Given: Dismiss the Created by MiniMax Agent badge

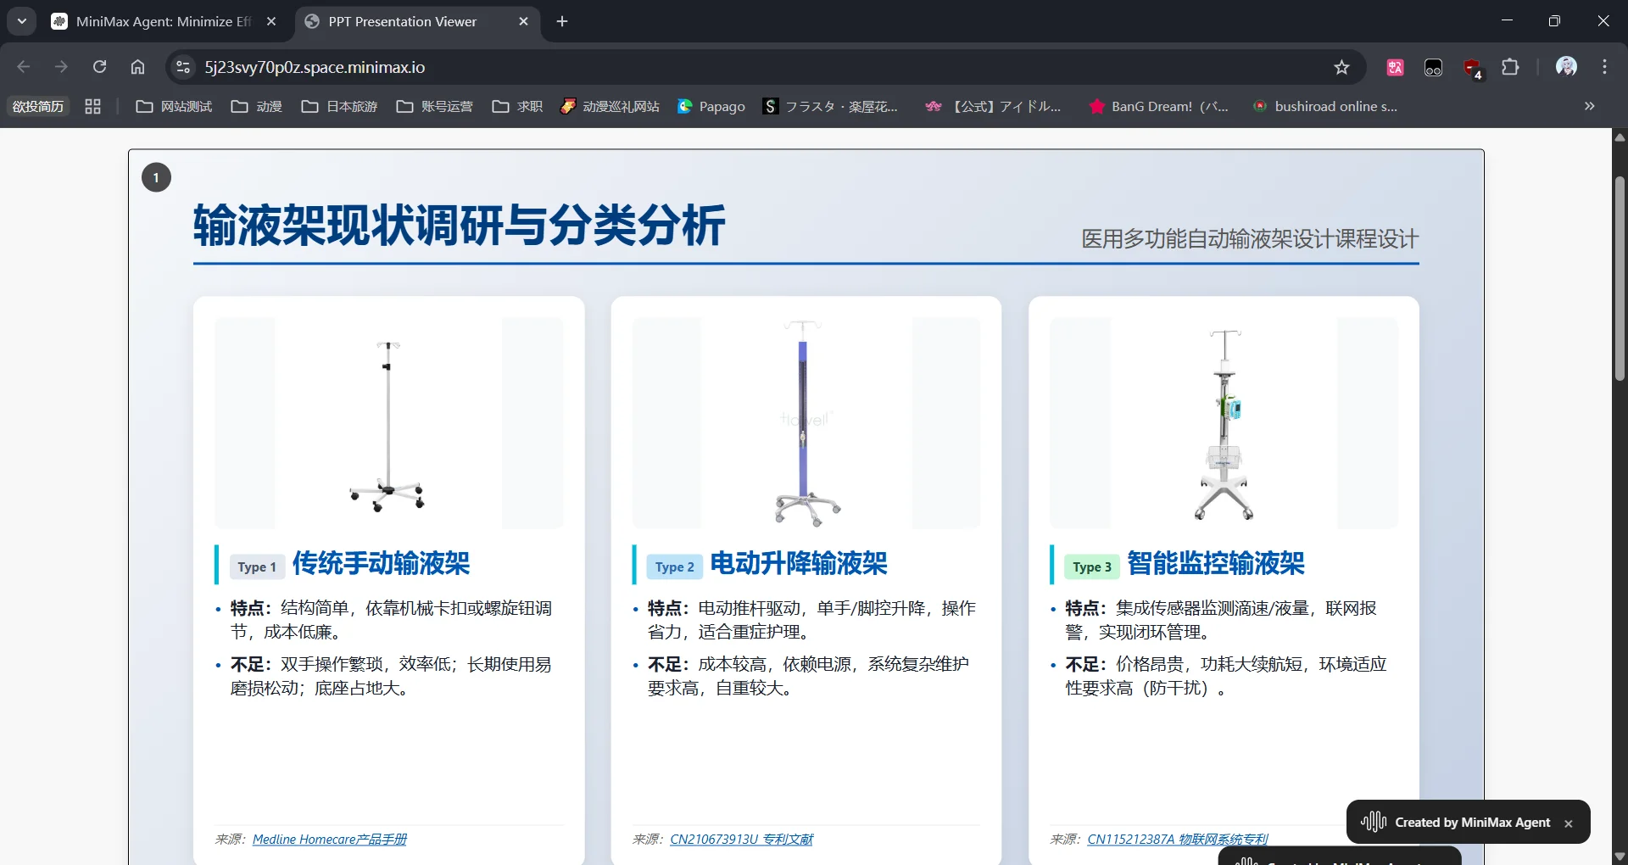Looking at the screenshot, I should point(1569,823).
